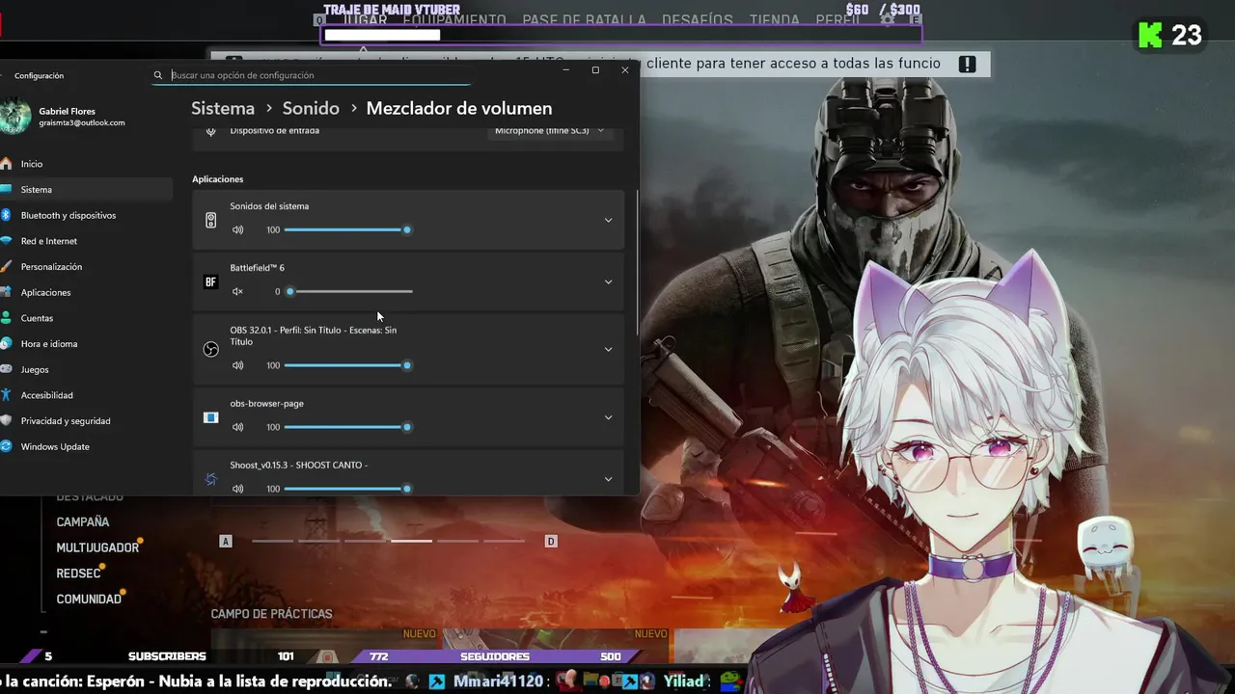Click the search magnifier icon in Settings
1235x694 pixels.
coord(158,75)
